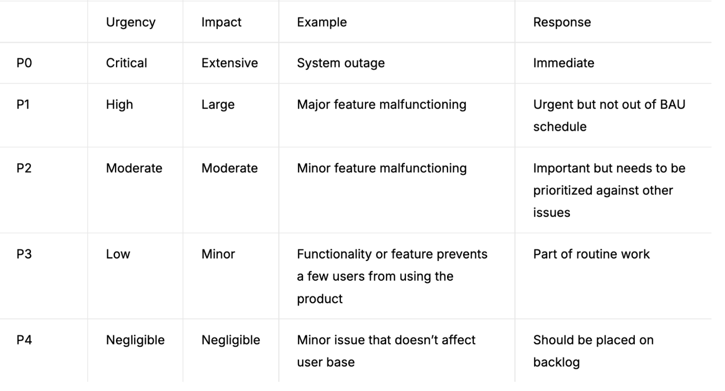Select the Large impact cell
Image resolution: width=725 pixels, height=391 pixels.
[x=218, y=105]
